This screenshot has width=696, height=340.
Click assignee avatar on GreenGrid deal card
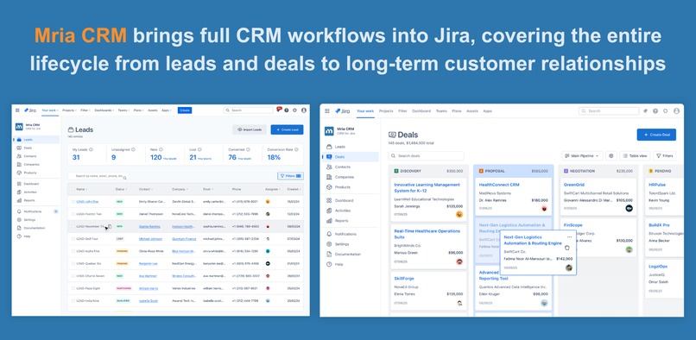(629, 208)
